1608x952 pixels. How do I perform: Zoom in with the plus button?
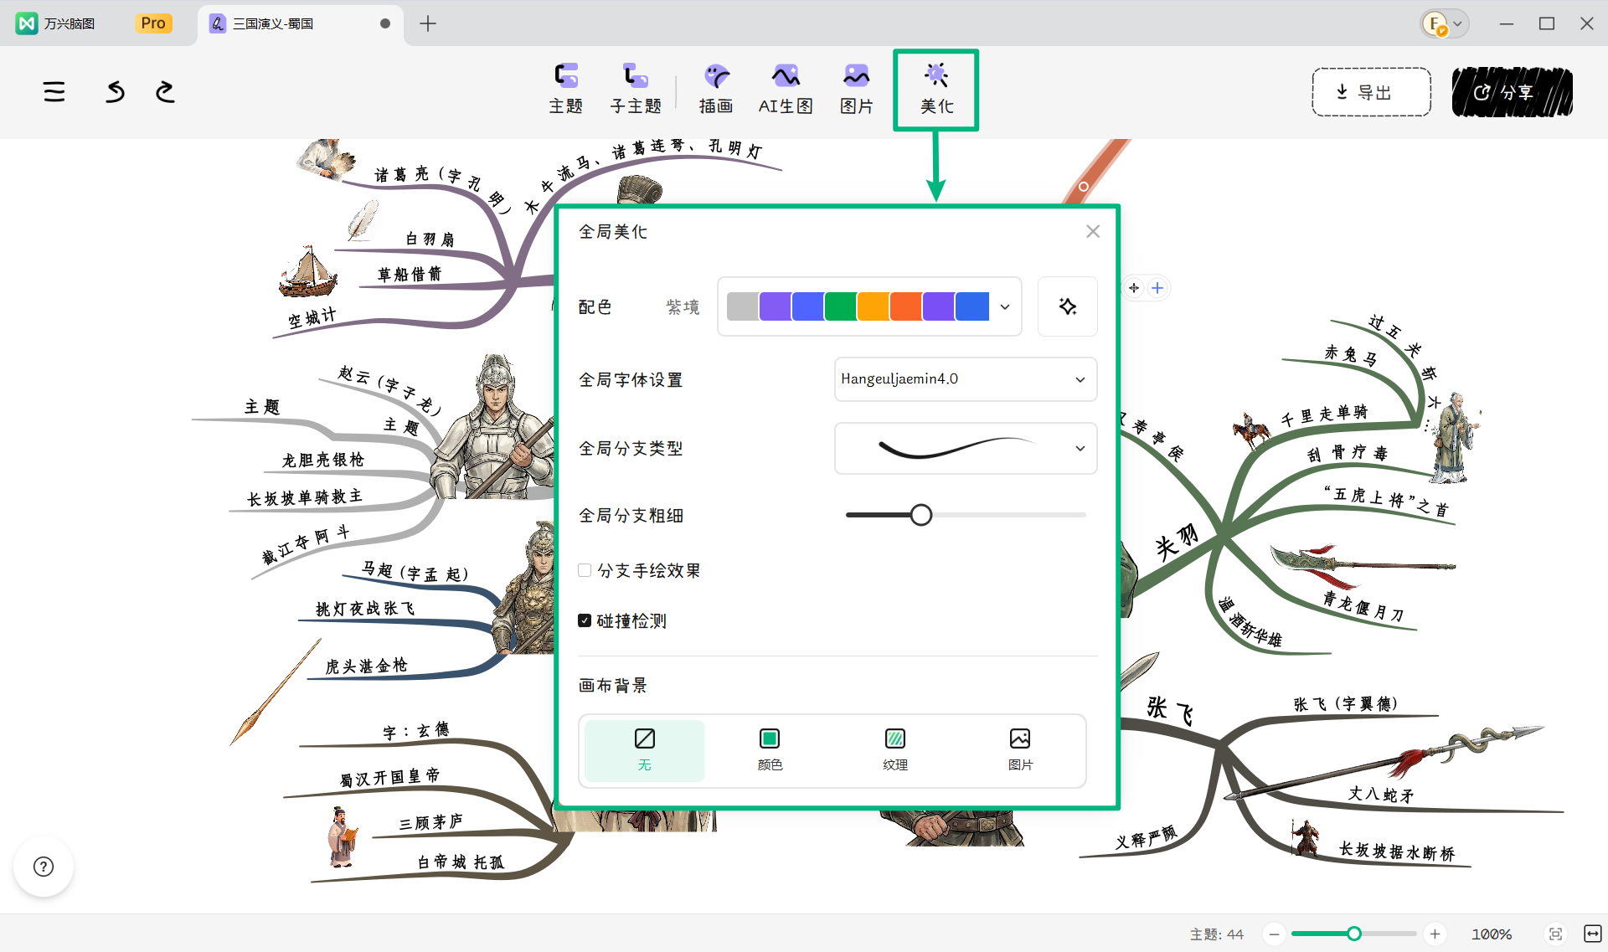1435,934
